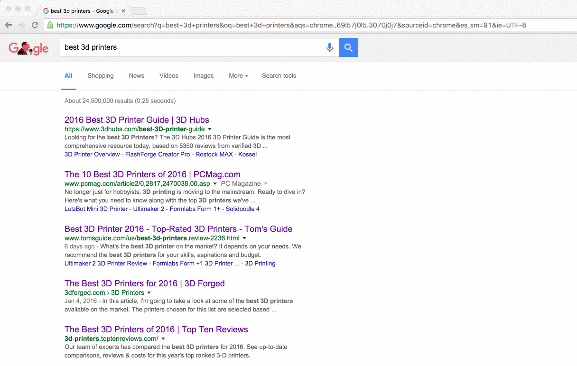
Task: Expand dropdown arrow next to 3d-printers.toptenreviews.com
Action: pos(163,339)
